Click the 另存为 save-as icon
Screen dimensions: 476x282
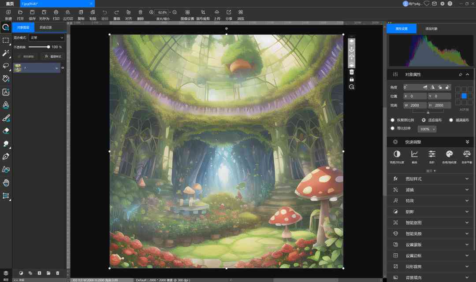[44, 12]
